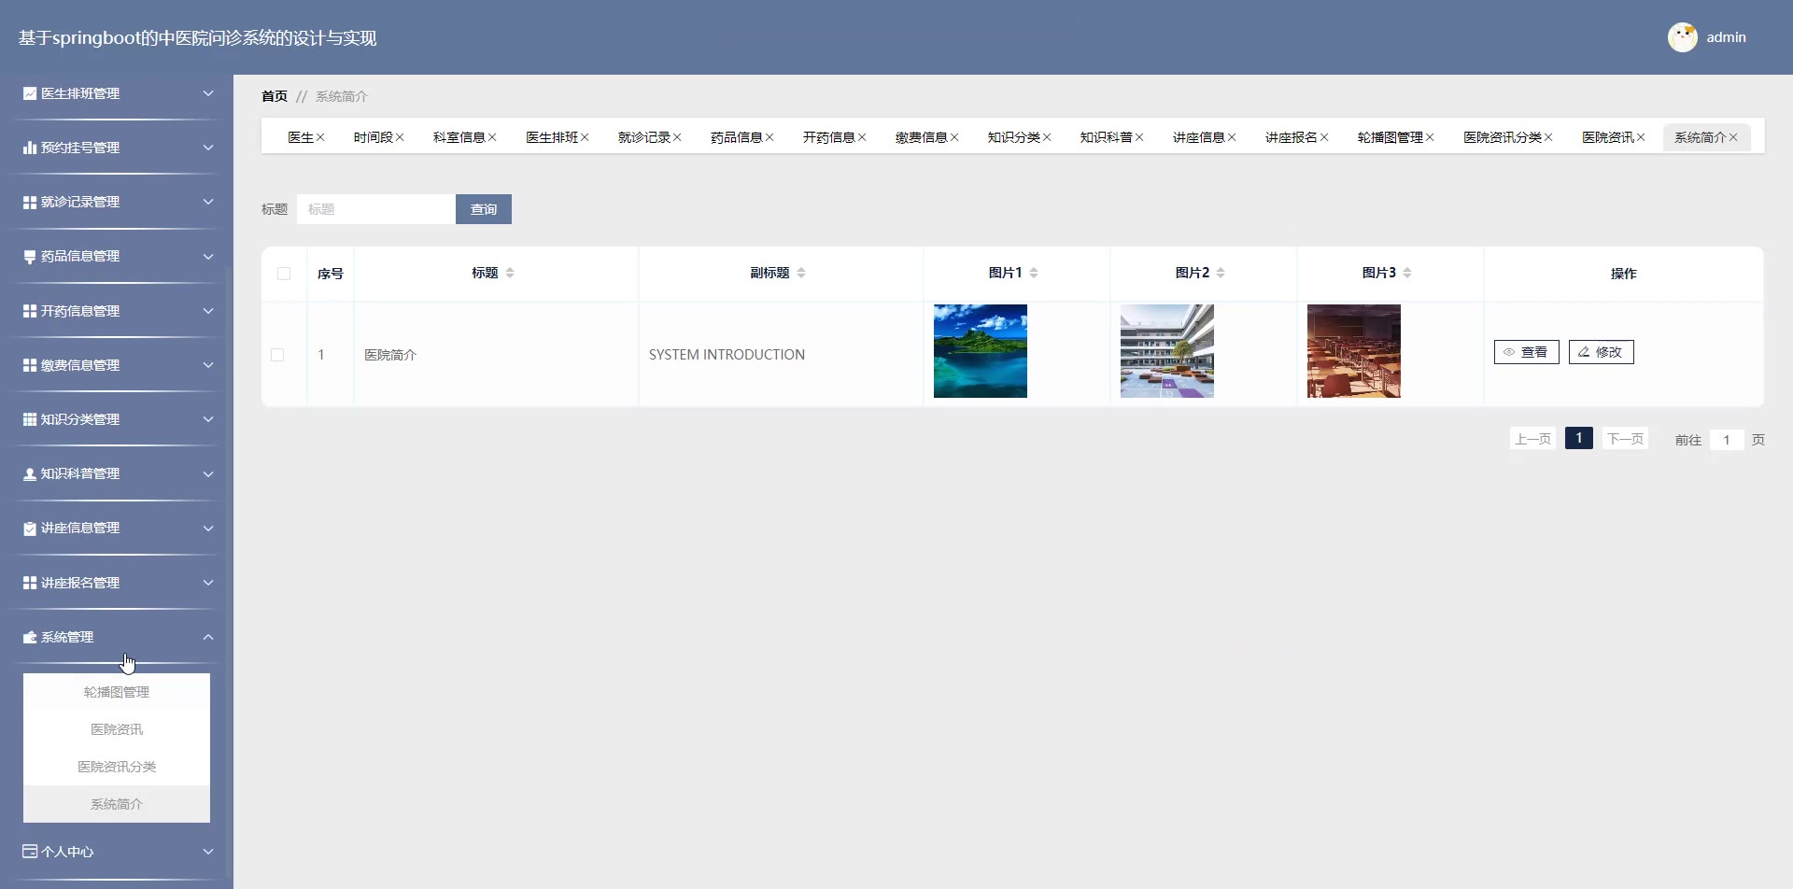Screen dimensions: 1793x889
Task: Open the 图片2 building thumbnail
Action: [x=1167, y=351]
